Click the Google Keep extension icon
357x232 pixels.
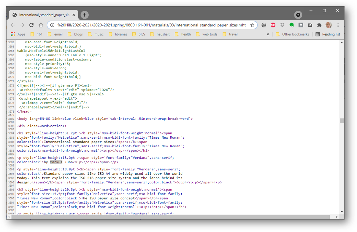301,25
